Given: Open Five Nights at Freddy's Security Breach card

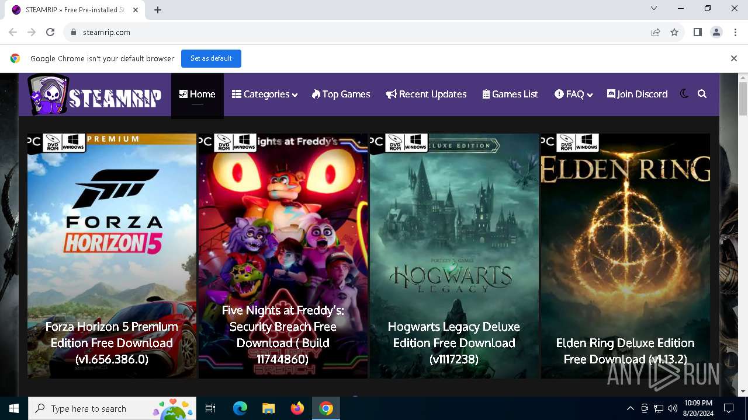Looking at the screenshot, I should [283, 256].
